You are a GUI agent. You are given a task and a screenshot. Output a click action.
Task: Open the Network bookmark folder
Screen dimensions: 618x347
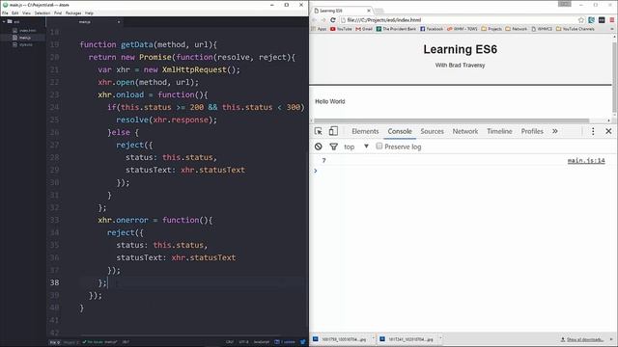[517, 29]
